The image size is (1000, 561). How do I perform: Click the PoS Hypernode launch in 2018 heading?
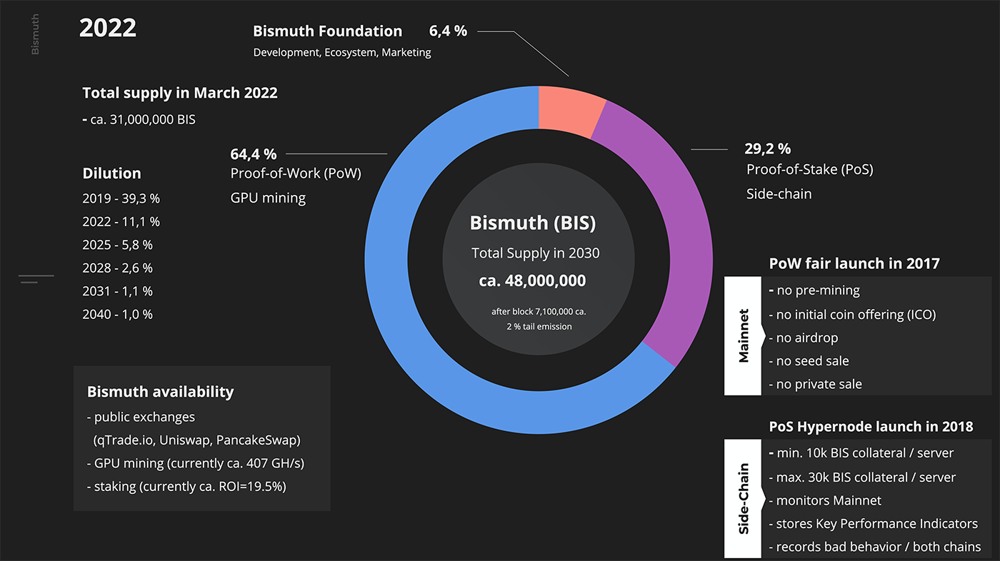click(871, 427)
